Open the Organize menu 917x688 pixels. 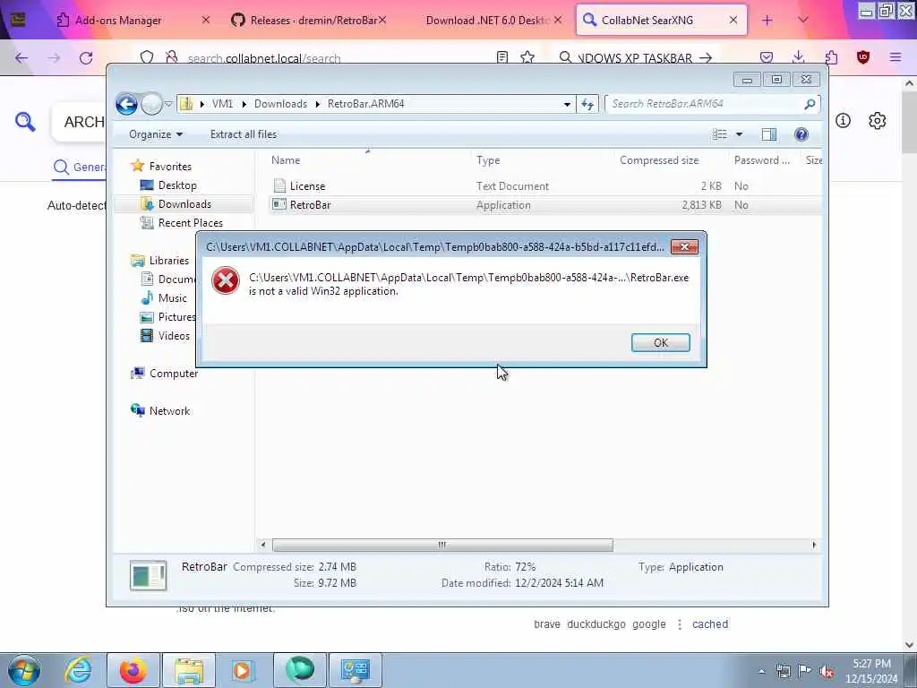(x=156, y=134)
